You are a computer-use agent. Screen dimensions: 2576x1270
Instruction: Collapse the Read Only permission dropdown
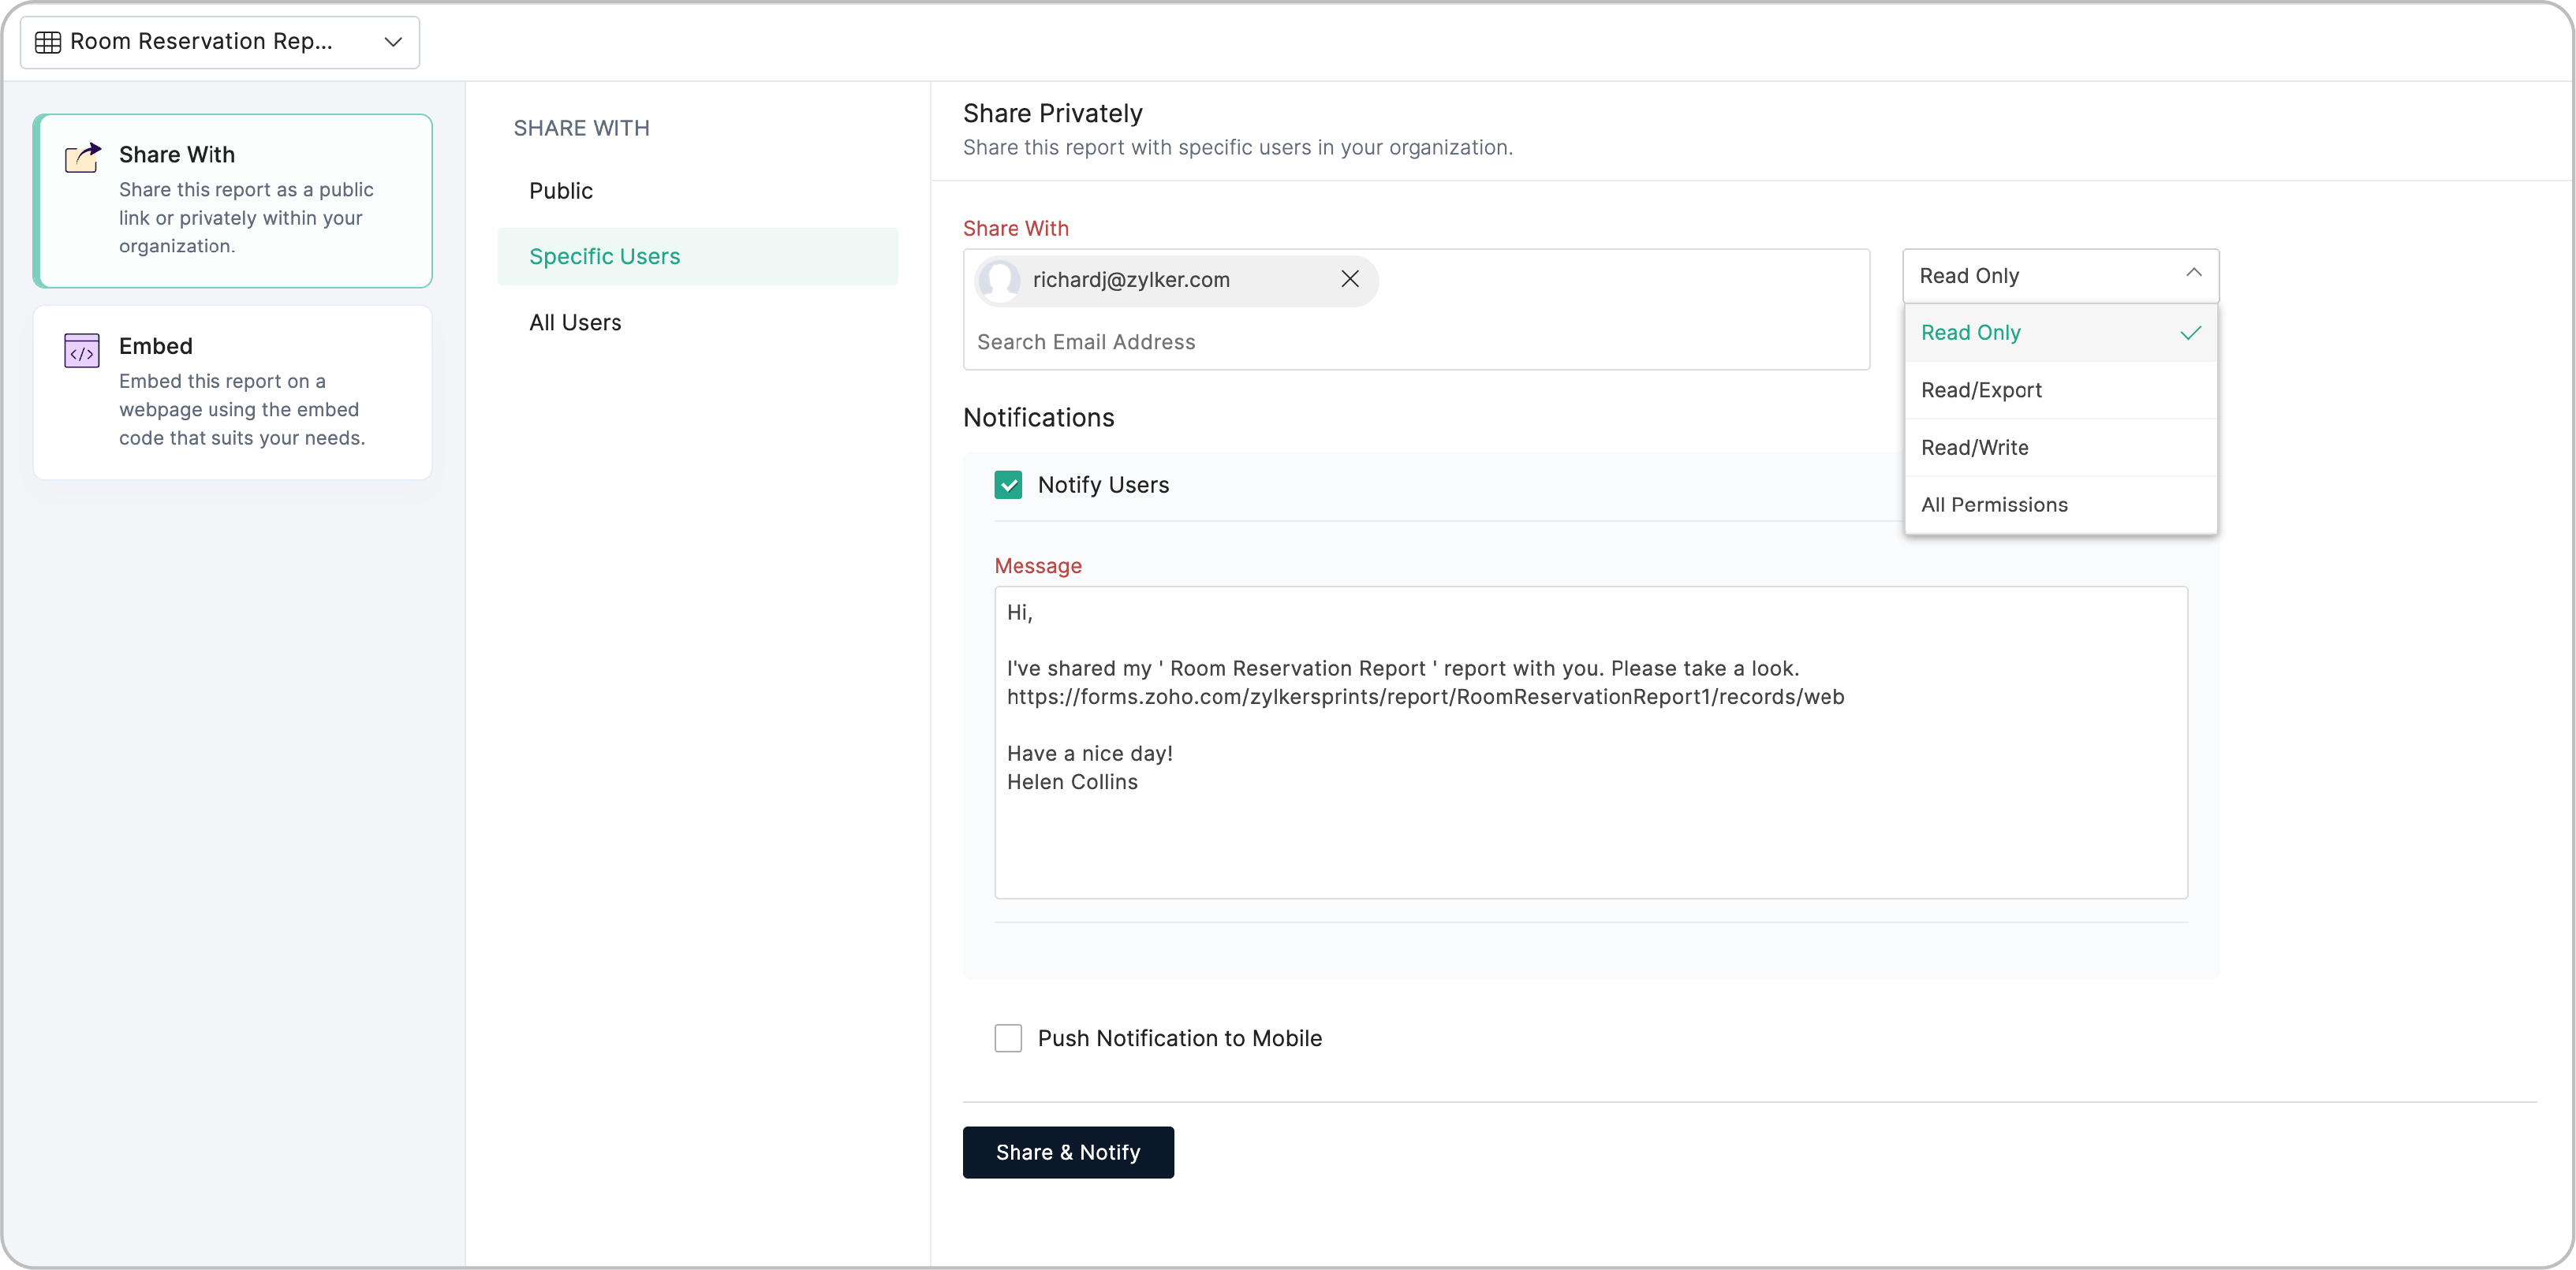tap(2193, 274)
